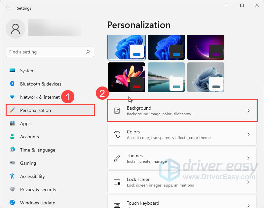Viewport: 264px width, 208px height.
Task: Click the Lock screen icon
Action: (117, 182)
